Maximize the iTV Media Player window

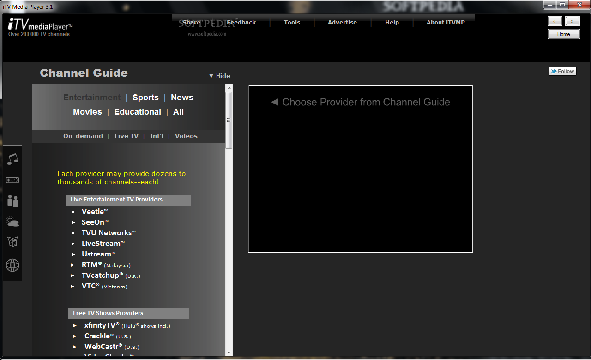tap(562, 4)
